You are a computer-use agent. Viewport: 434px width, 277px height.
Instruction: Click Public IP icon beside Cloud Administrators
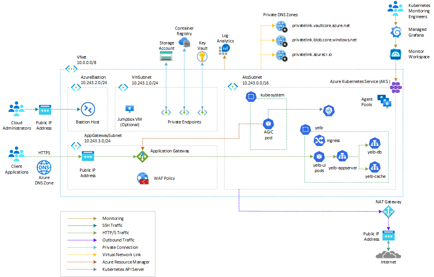pyautogui.click(x=45, y=110)
